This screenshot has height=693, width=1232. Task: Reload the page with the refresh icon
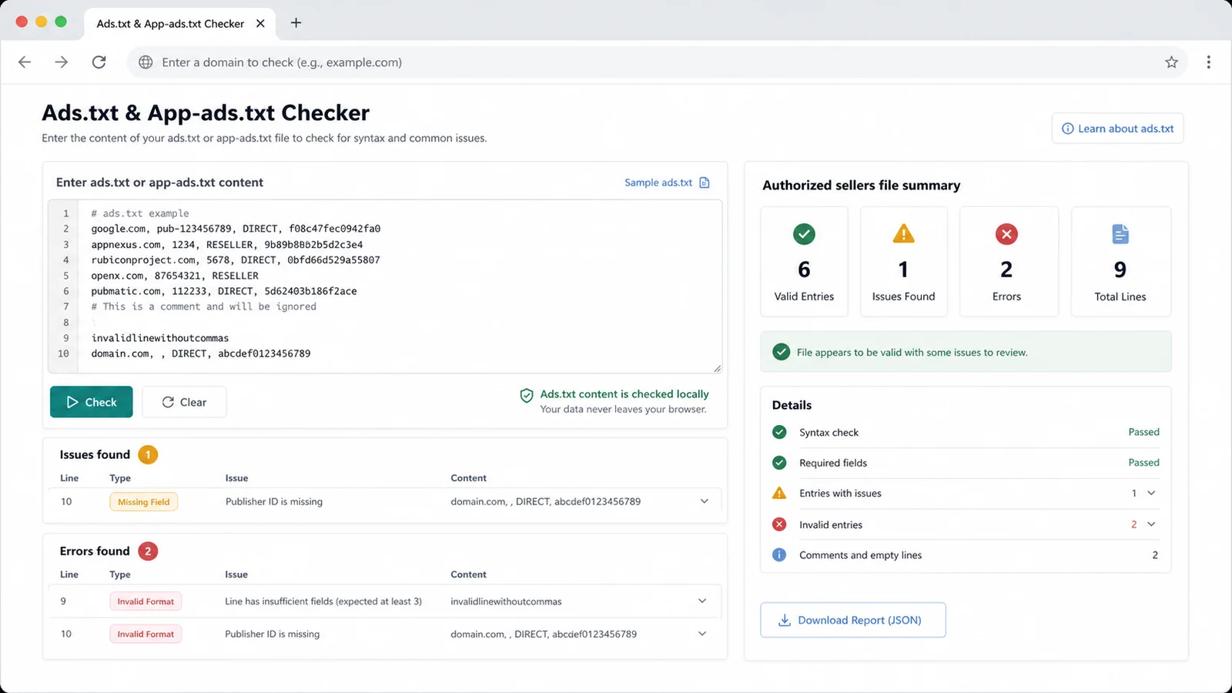click(99, 62)
